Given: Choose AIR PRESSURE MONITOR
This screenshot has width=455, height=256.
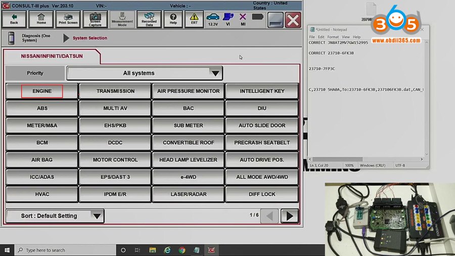Looking at the screenshot, I should (x=189, y=91).
